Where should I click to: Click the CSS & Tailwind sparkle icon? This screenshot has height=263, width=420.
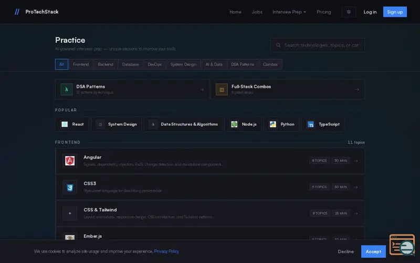pos(70,214)
